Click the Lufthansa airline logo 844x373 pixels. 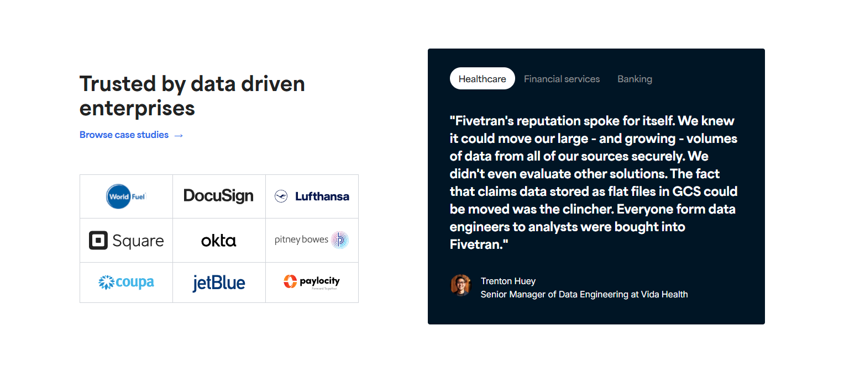[x=312, y=196]
